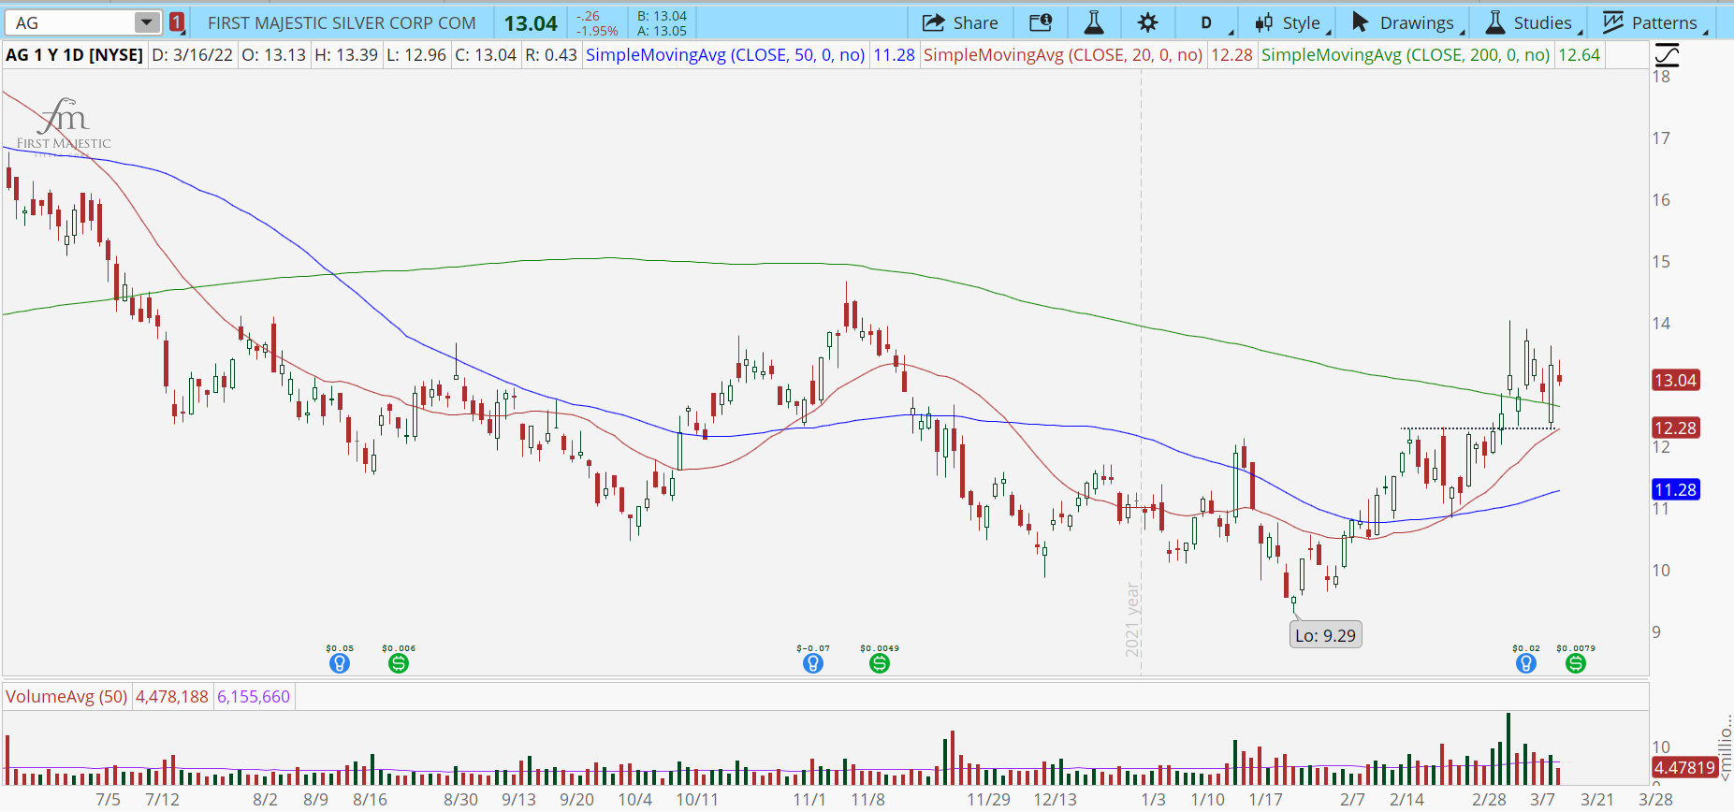Click the VolumeAvg (50) study label
Image resolution: width=1734 pixels, height=812 pixels.
(66, 697)
